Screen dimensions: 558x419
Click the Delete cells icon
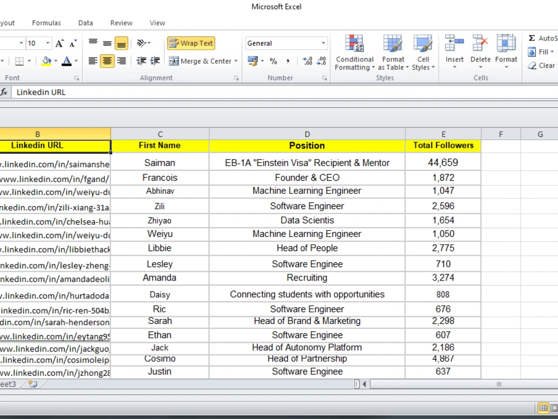480,44
